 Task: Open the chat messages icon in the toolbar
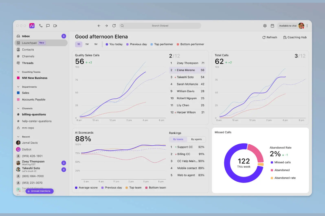[x=48, y=25]
